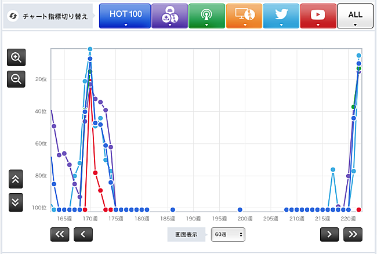Click the double up arrow scroll icon
The width and height of the screenshot is (377, 254).
[x=16, y=179]
